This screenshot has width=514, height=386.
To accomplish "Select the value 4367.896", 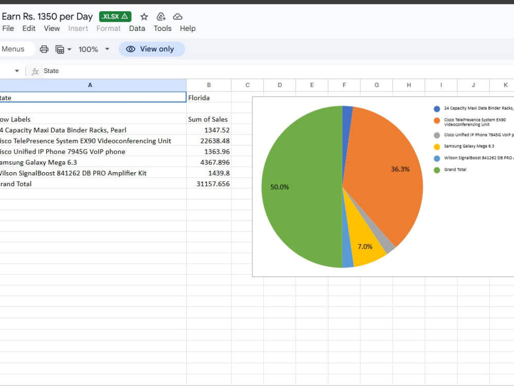I will click(x=209, y=162).
